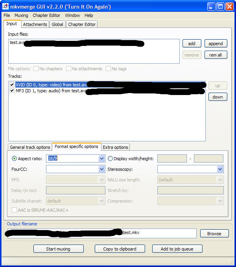
Task: Select the Aspect ratio radio button
Action: click(14, 159)
